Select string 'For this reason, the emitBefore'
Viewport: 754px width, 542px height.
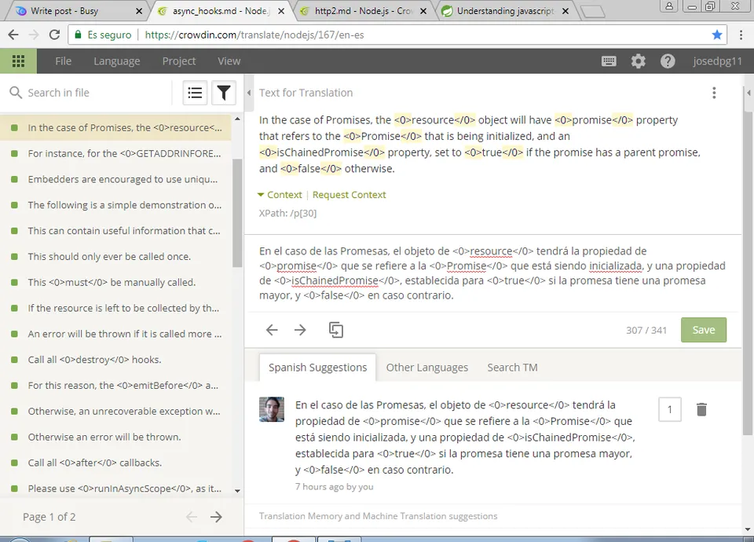point(115,385)
